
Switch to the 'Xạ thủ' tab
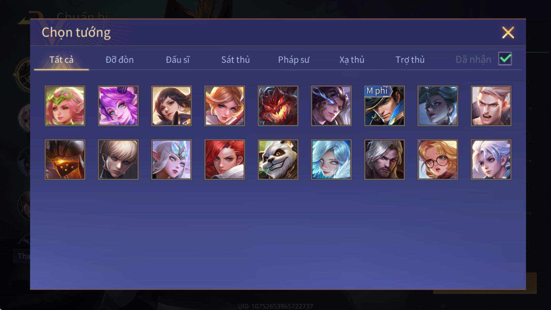tap(352, 60)
